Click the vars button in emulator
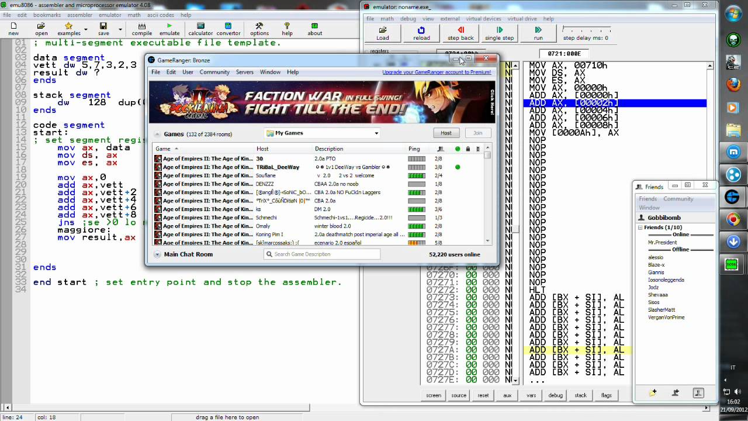Viewport: 748px width, 421px height. click(531, 395)
